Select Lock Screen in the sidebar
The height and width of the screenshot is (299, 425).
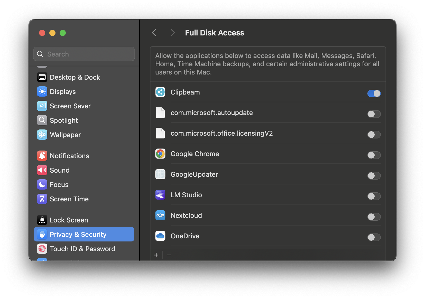84,220
